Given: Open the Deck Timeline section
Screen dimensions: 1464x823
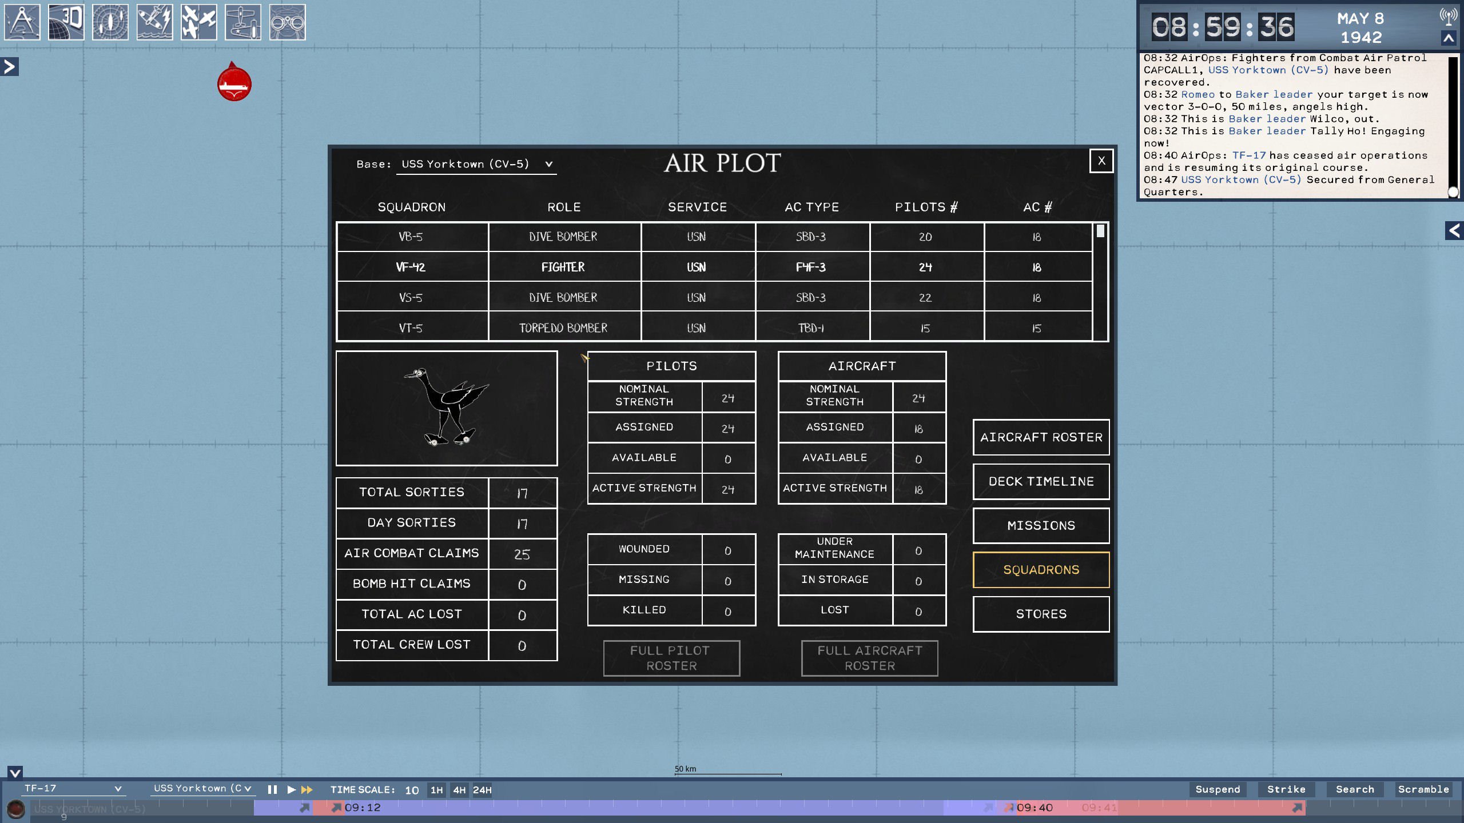Looking at the screenshot, I should click(x=1041, y=481).
